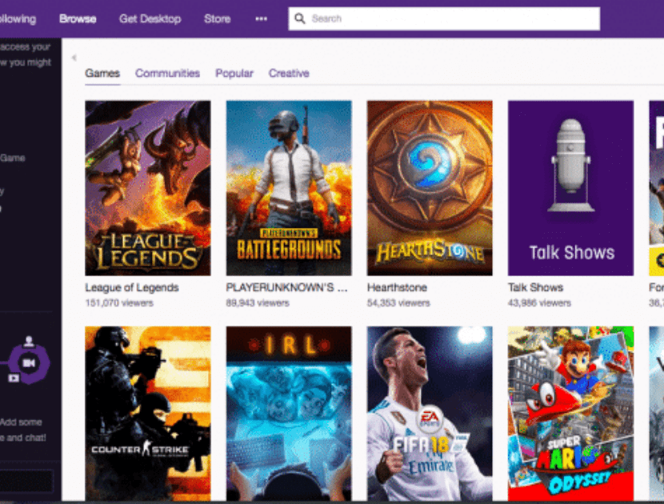Select the IRL category thumbnail
664x504 pixels.
tap(289, 413)
